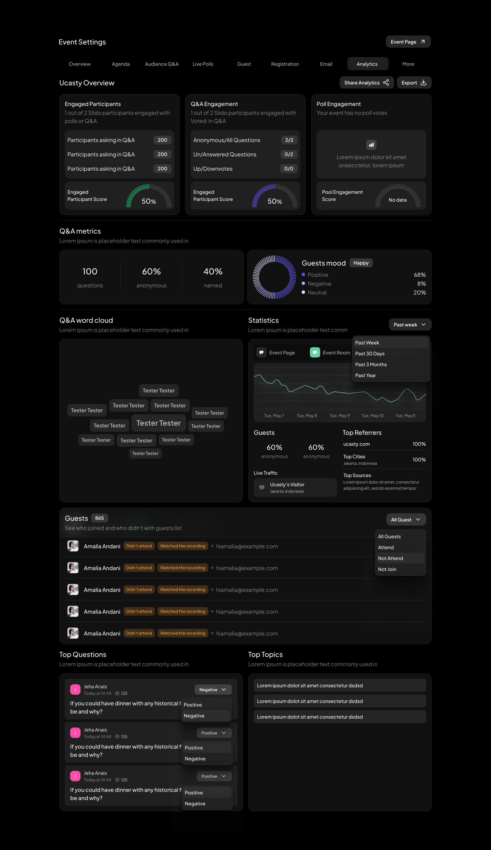This screenshot has height=850, width=491.
Task: Click the monitor icon beside Ucasty's Visitor
Action: point(262,487)
